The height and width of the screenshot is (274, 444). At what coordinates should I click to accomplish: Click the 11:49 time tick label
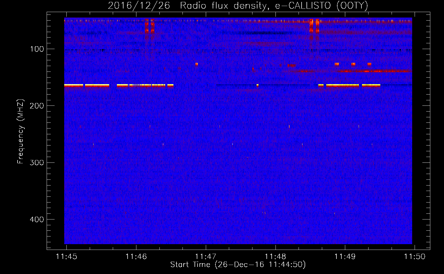345,256
